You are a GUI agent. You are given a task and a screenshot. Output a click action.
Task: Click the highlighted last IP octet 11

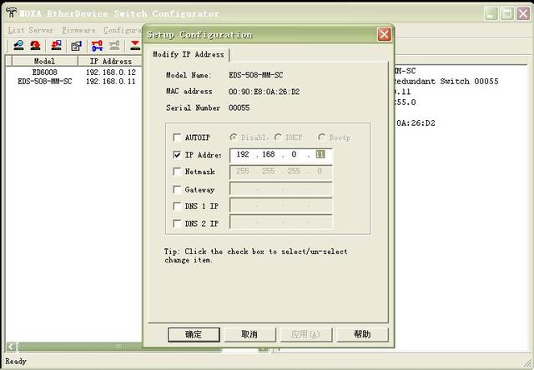click(x=320, y=154)
